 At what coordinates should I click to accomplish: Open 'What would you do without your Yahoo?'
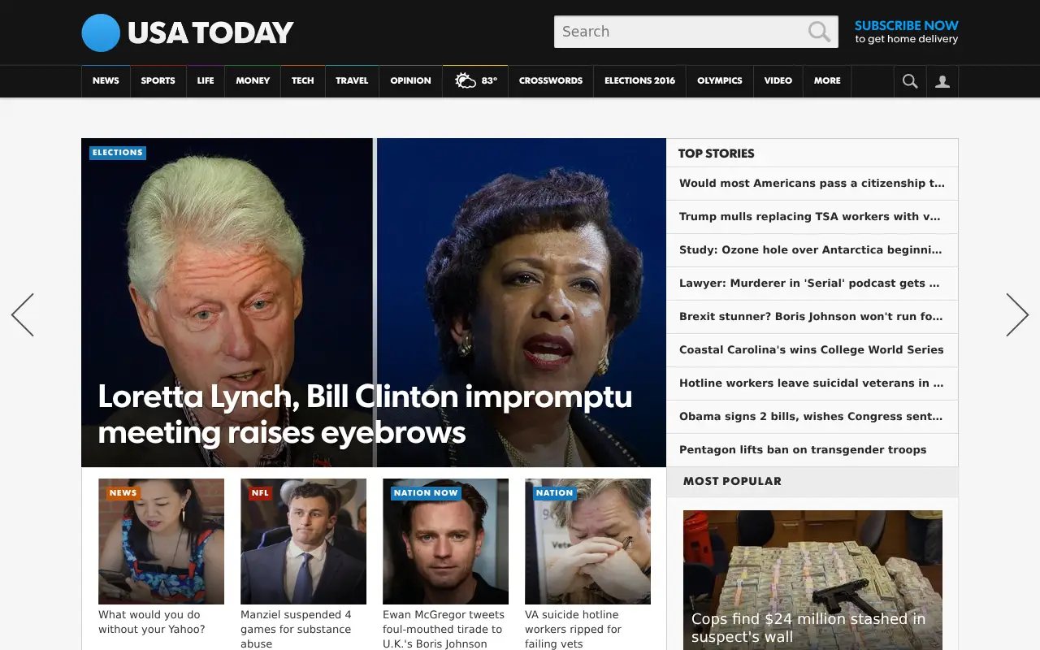tap(152, 622)
